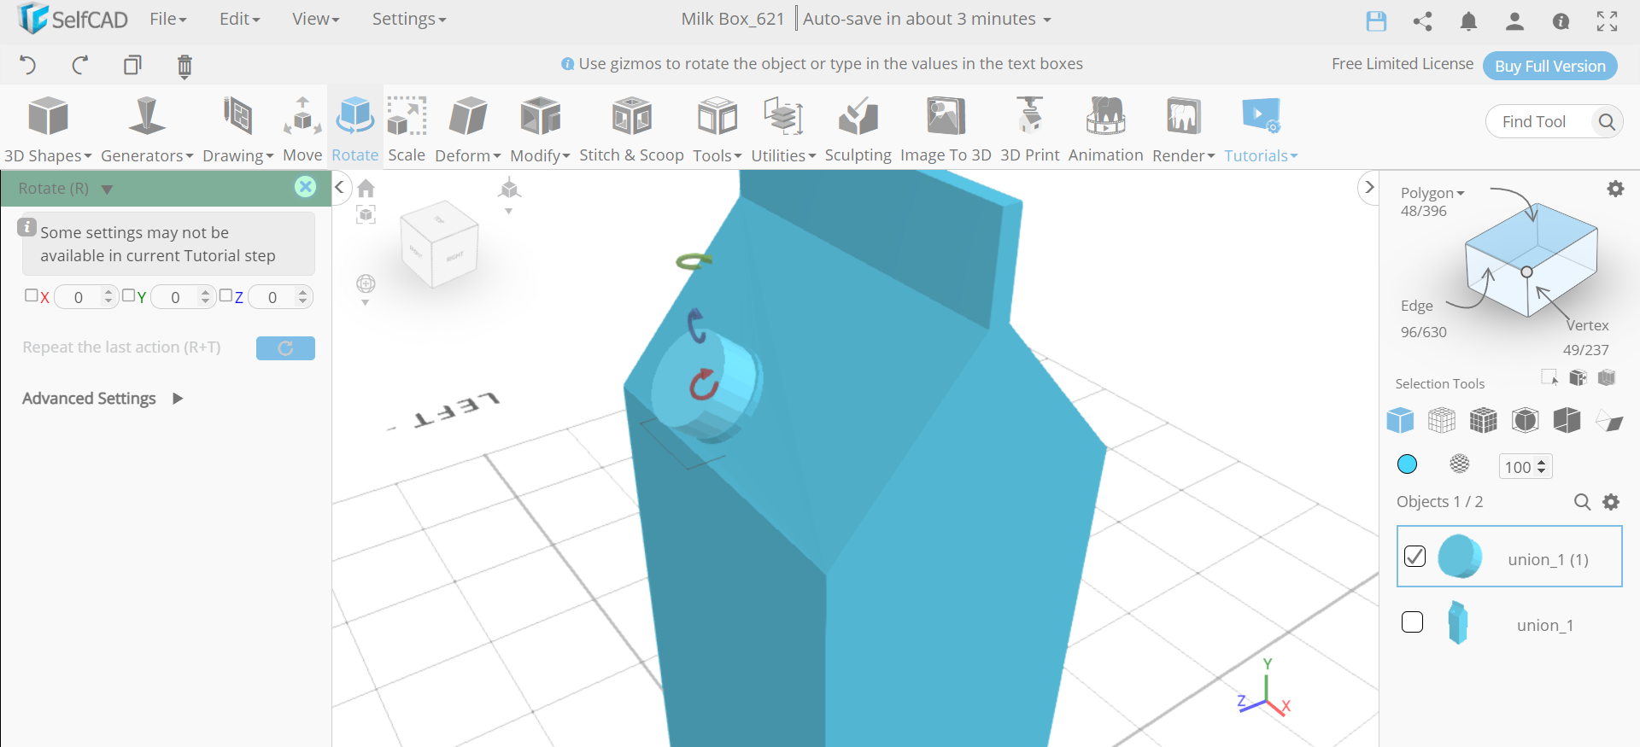Viewport: 1640px width, 747px height.
Task: Select the Move tool
Action: click(x=302, y=130)
